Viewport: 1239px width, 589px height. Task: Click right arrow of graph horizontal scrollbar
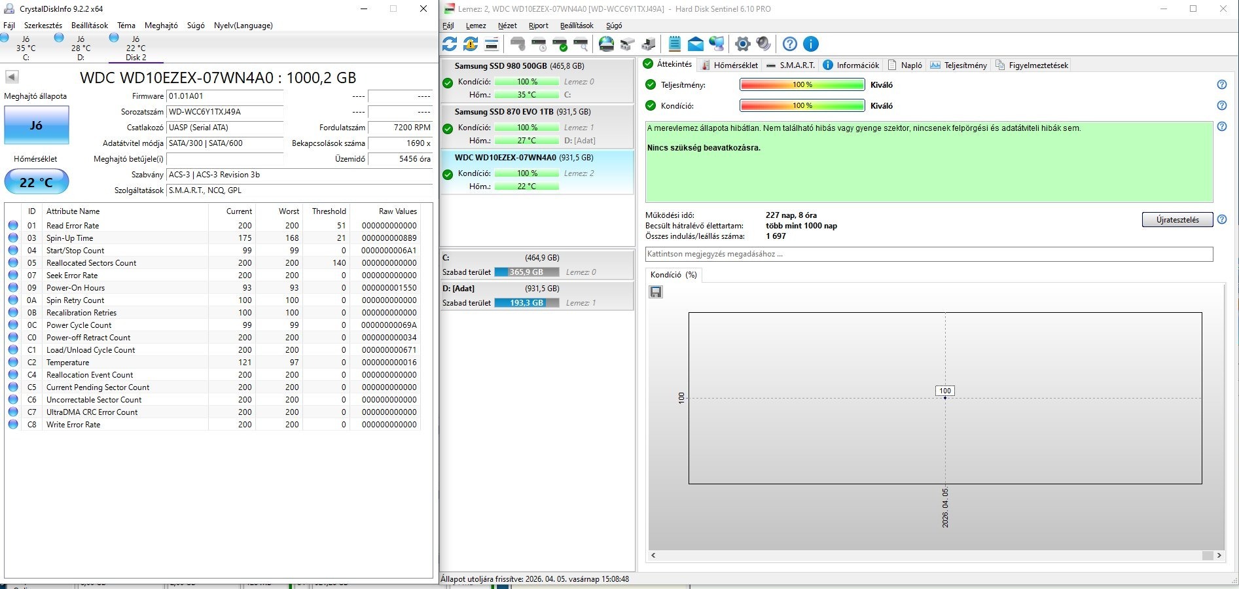(x=1219, y=555)
